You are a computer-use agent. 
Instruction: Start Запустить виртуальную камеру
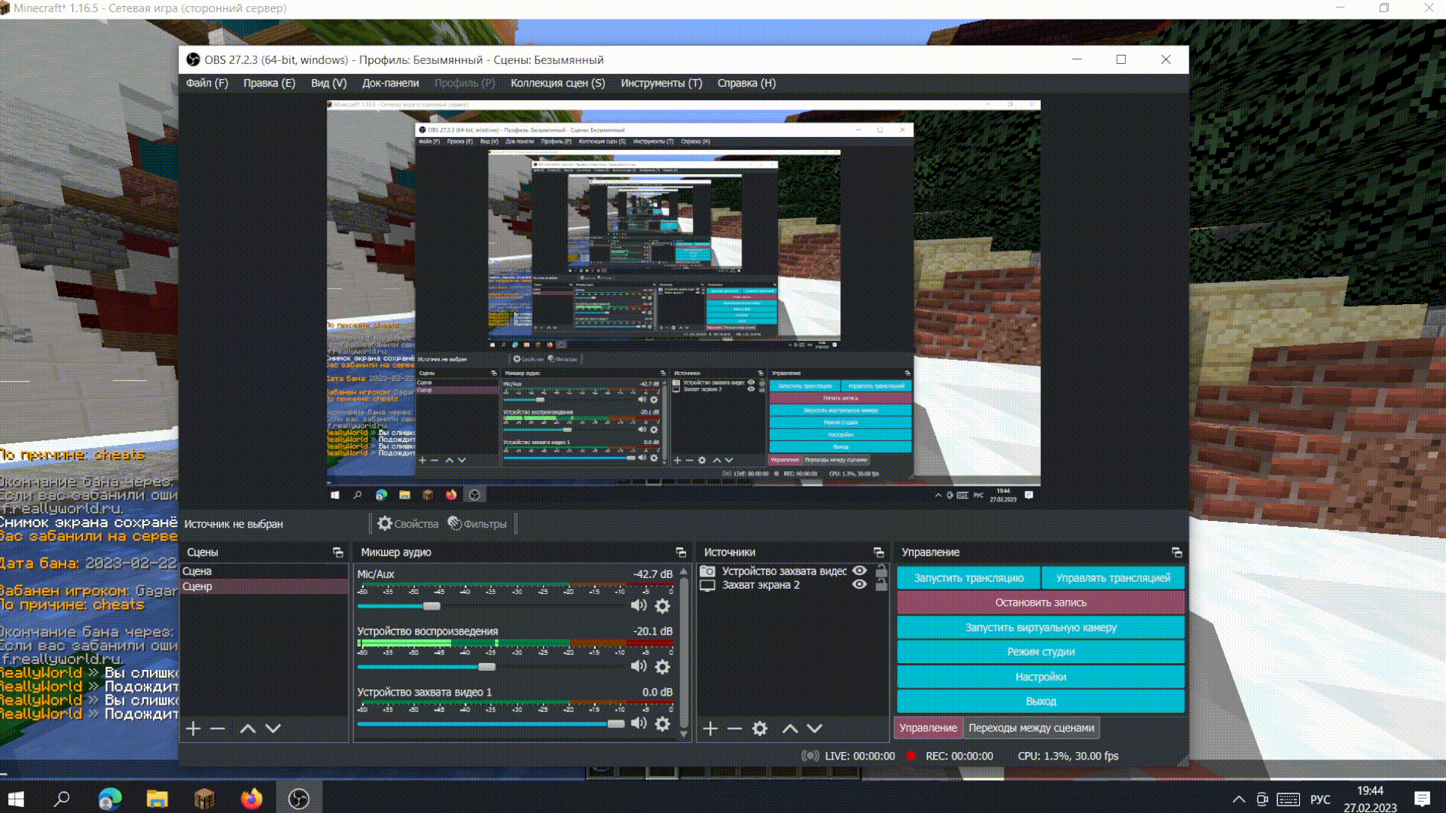click(1041, 627)
